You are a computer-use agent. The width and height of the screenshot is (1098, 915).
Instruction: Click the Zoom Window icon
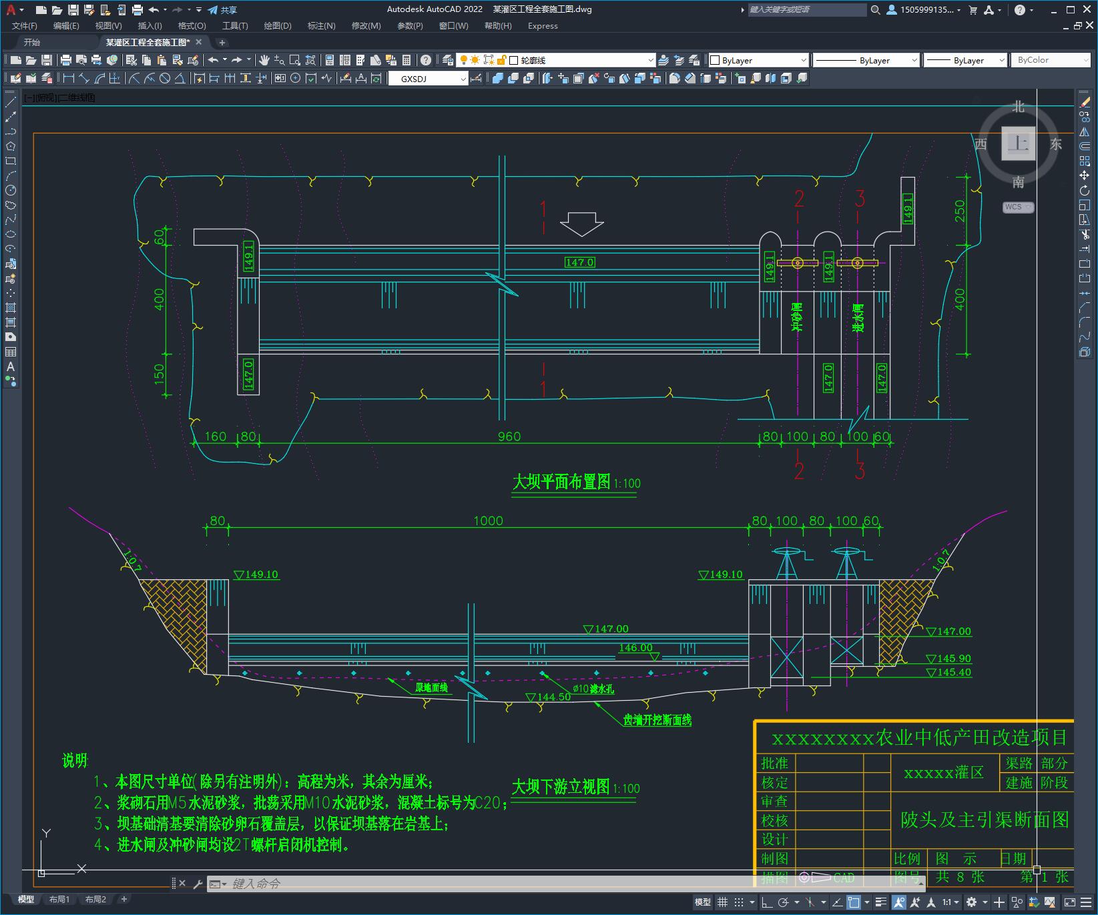[x=295, y=60]
